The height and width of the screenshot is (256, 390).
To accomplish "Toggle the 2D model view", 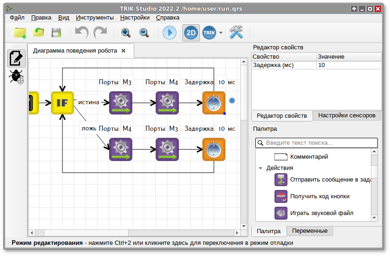I will coord(191,33).
